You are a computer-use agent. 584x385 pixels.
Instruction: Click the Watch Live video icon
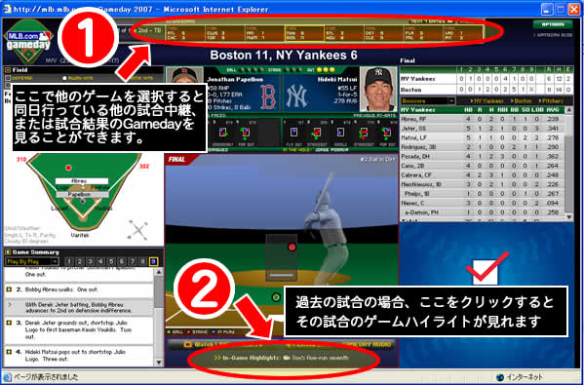pos(188,345)
